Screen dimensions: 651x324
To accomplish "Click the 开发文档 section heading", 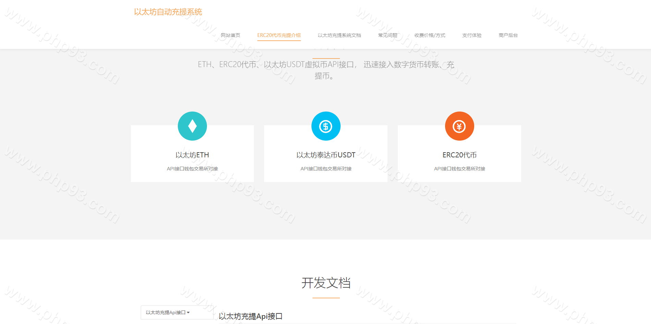I will pyautogui.click(x=326, y=283).
